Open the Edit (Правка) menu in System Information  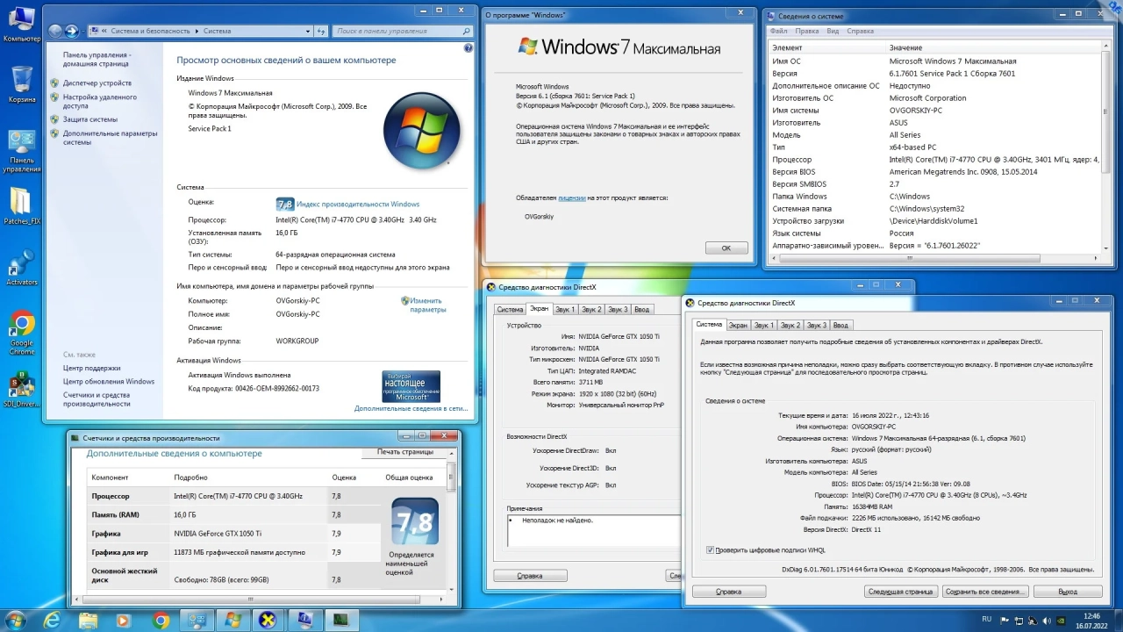(806, 31)
